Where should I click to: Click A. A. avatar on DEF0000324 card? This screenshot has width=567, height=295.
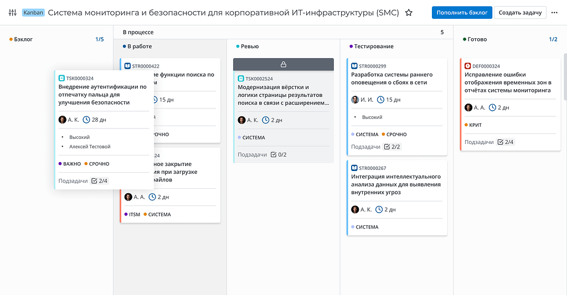coord(468,107)
